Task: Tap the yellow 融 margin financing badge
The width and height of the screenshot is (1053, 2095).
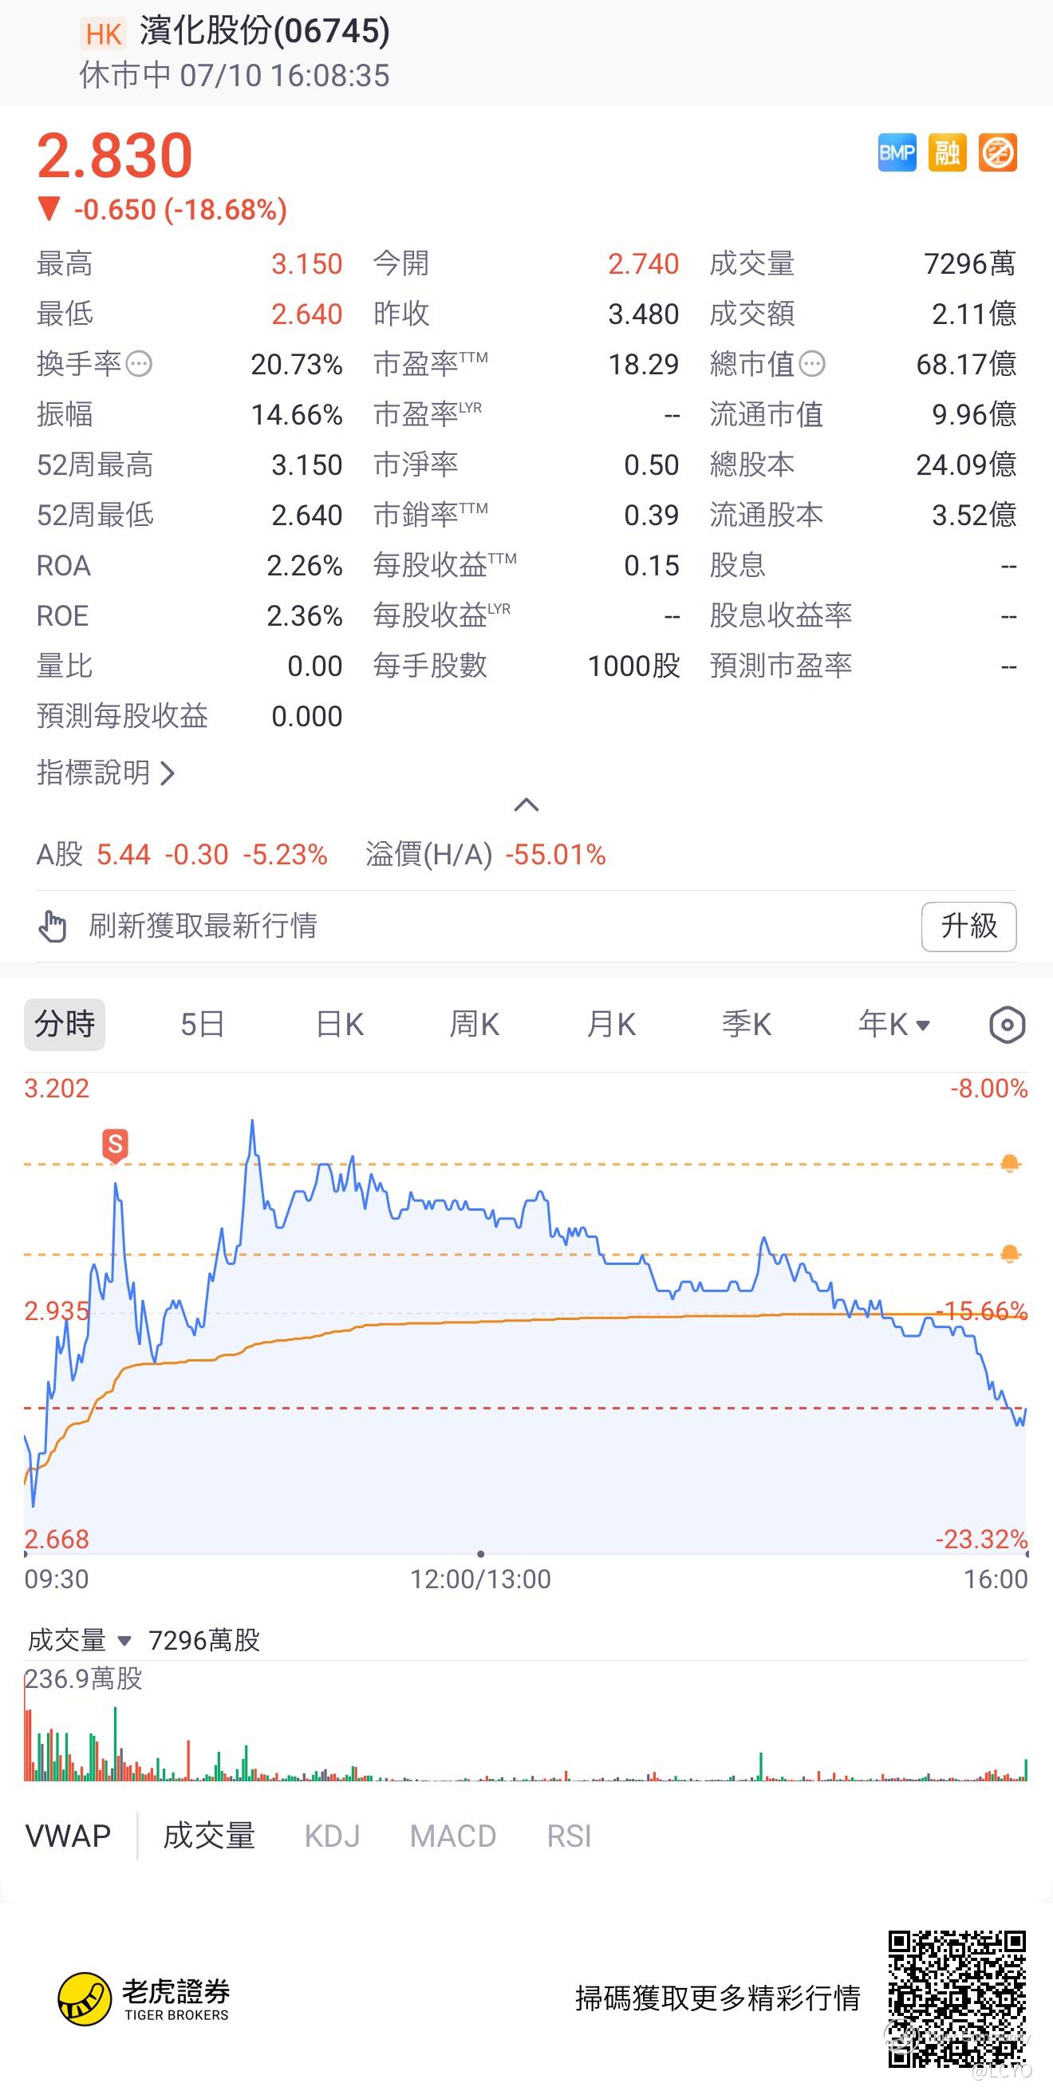Action: tap(947, 153)
